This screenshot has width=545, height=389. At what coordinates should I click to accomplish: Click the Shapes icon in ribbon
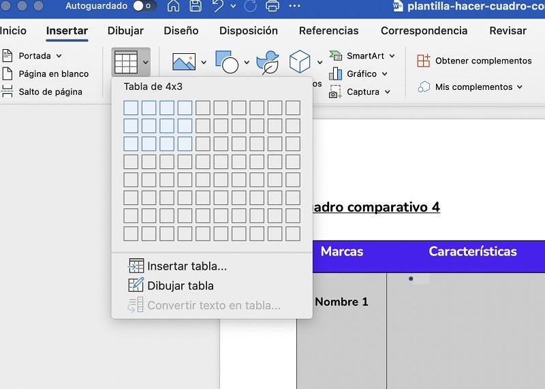point(226,62)
